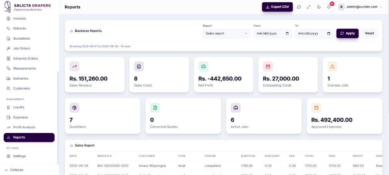Click the Quotations box icon

pos(74,108)
